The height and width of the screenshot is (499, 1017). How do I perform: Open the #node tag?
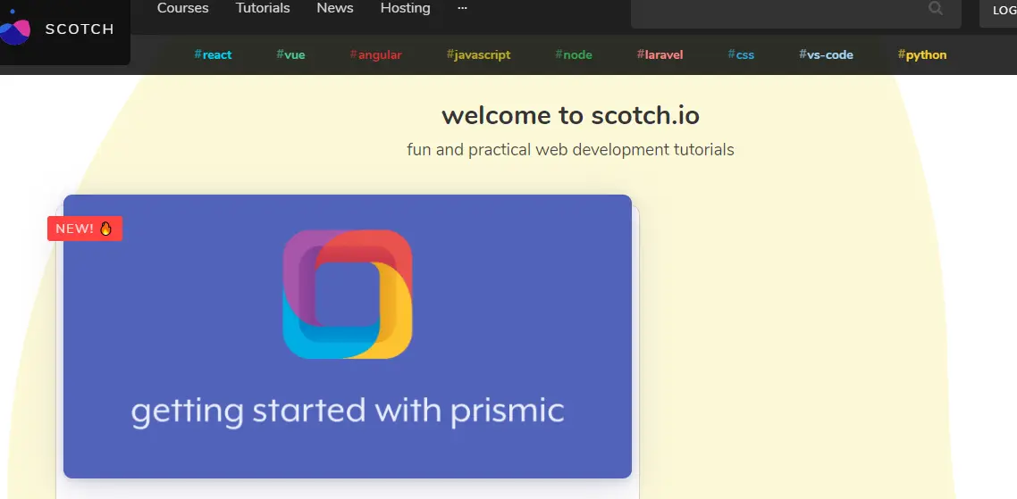(574, 55)
